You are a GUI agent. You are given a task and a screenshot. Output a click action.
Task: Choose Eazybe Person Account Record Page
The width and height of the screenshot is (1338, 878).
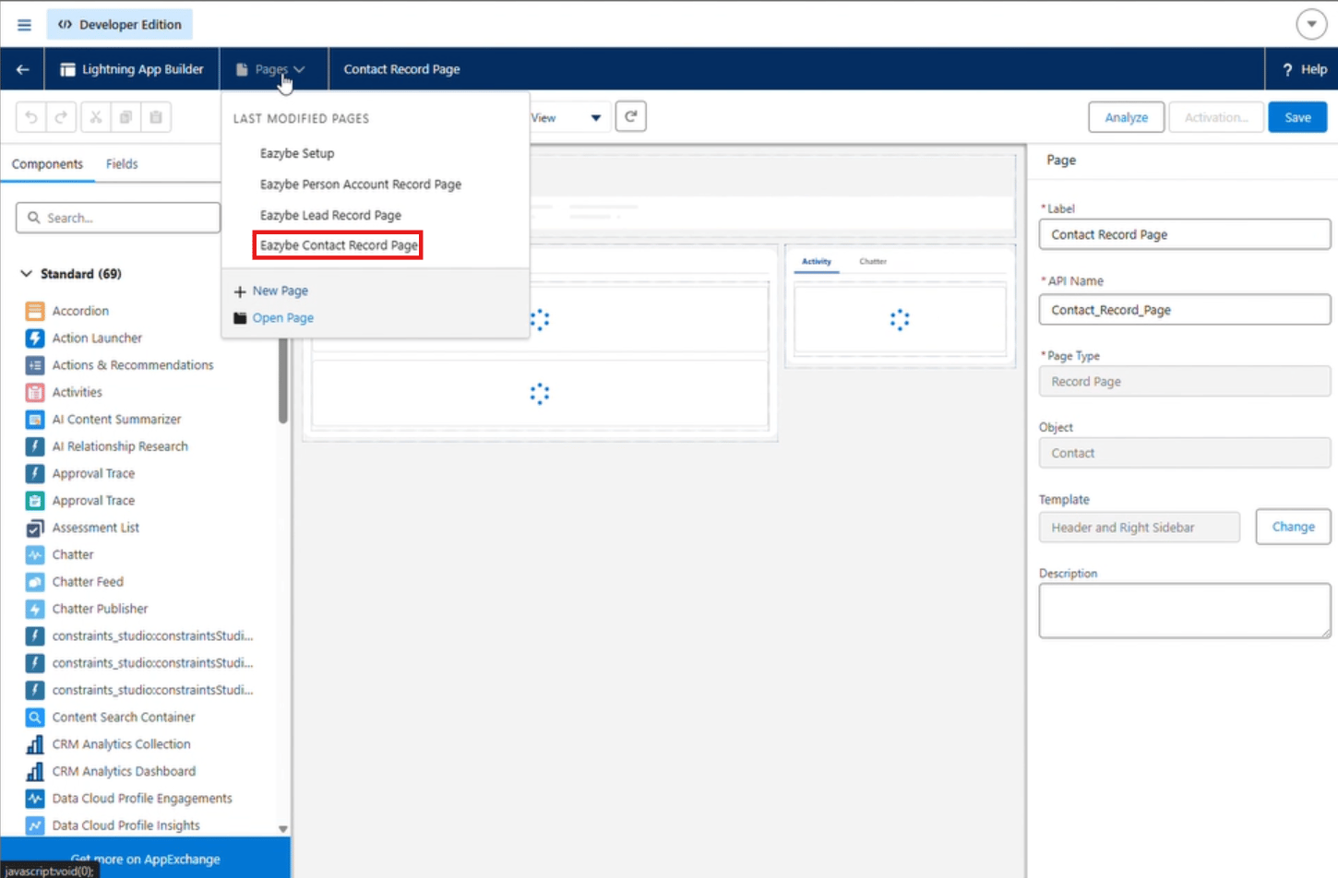click(x=361, y=184)
